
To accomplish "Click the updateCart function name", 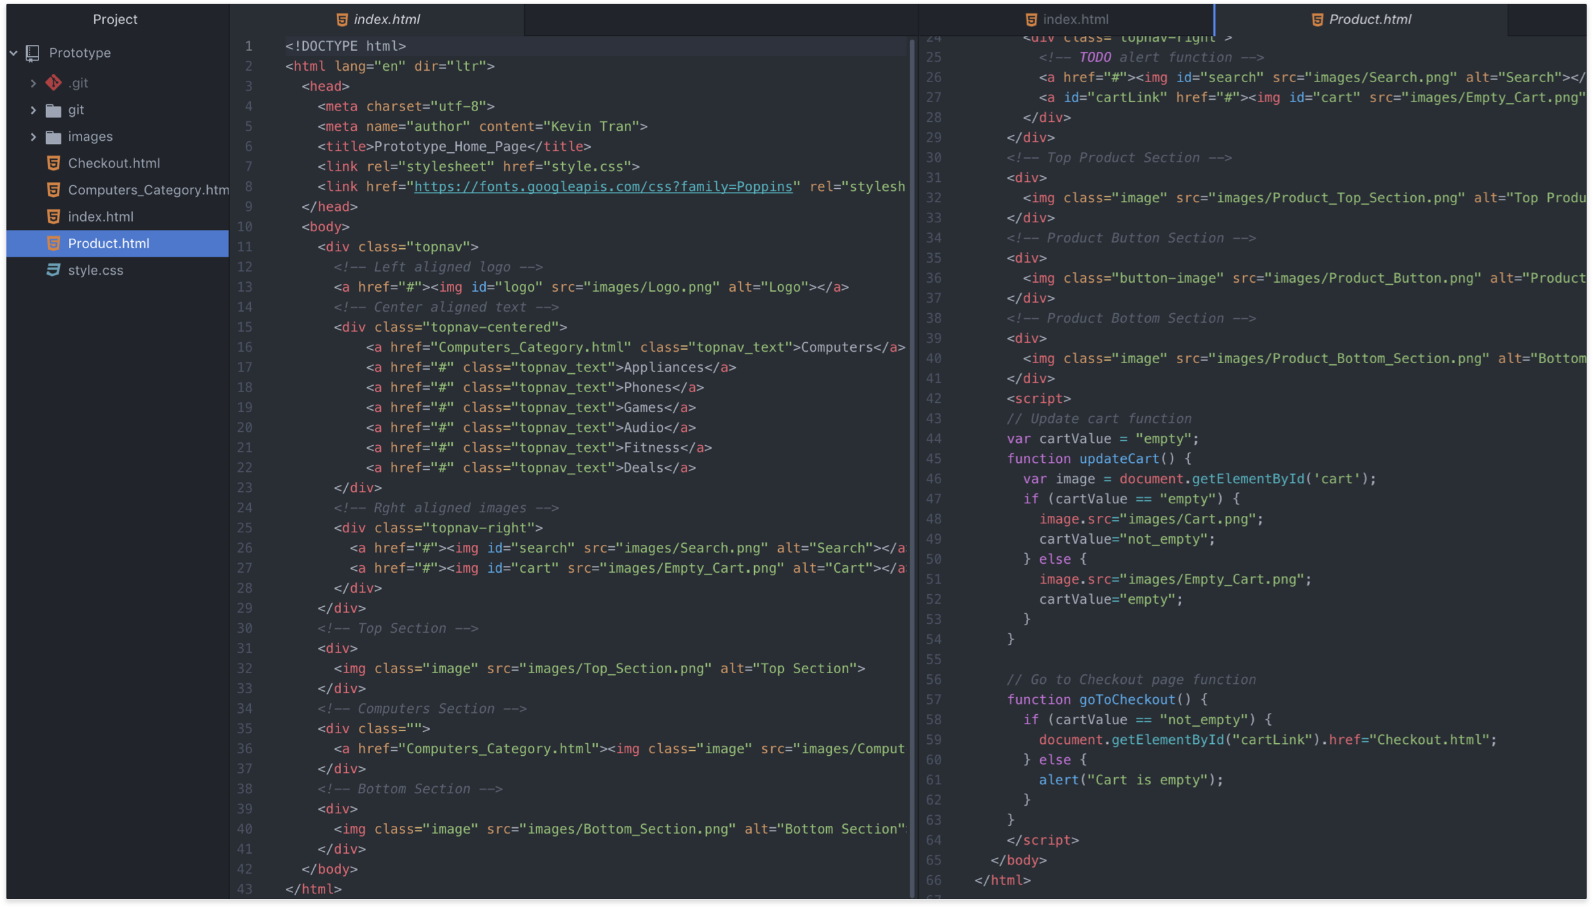I will pyautogui.click(x=1119, y=459).
